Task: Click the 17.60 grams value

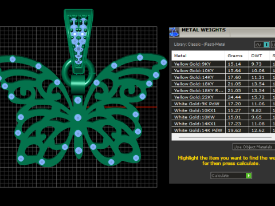Action: pyautogui.click(x=234, y=77)
